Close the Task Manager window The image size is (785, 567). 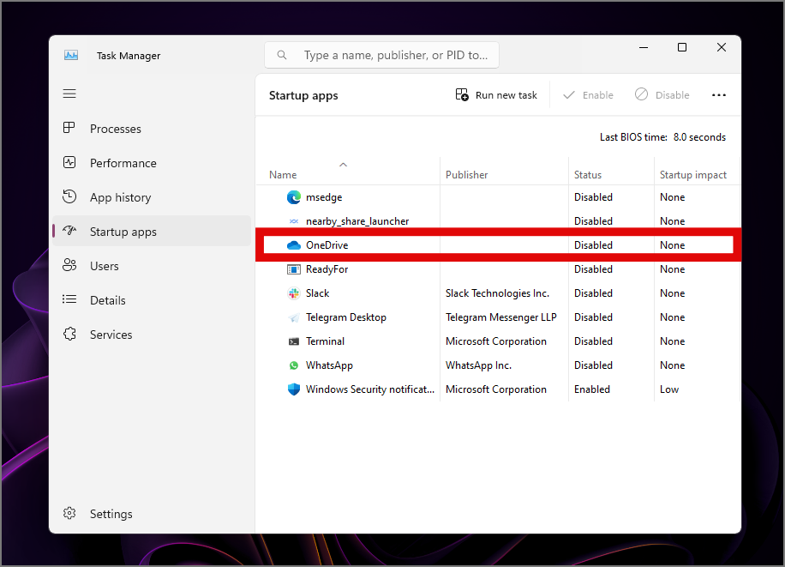[x=722, y=47]
